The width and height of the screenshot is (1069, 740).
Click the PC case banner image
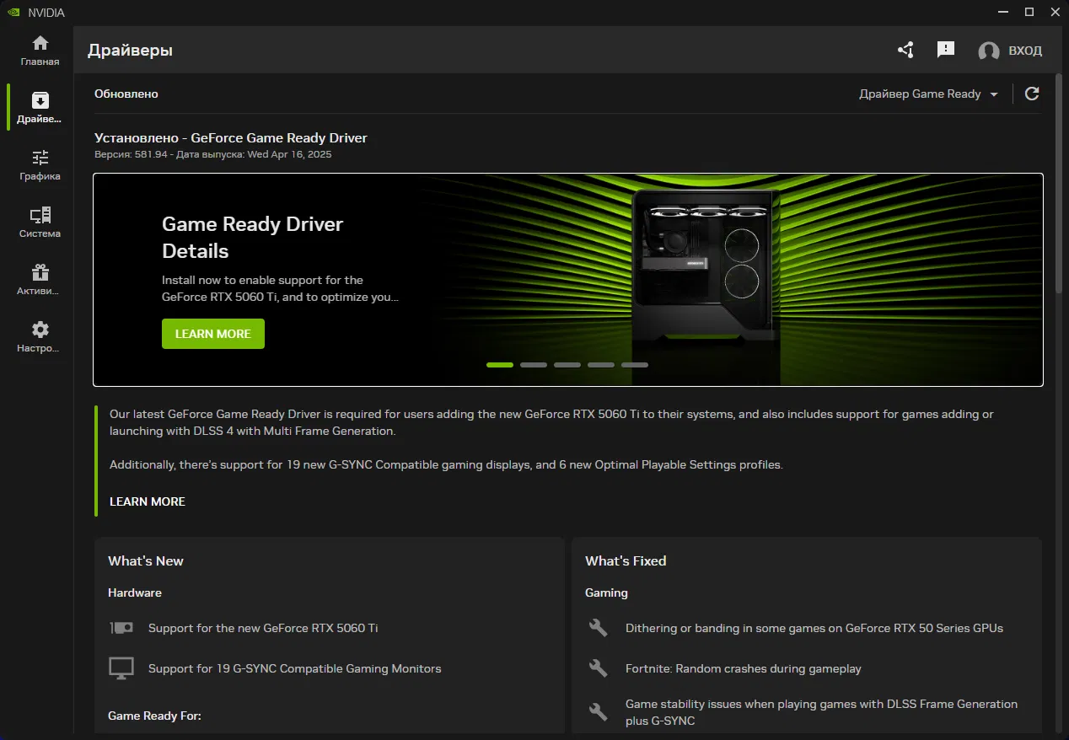[706, 279]
